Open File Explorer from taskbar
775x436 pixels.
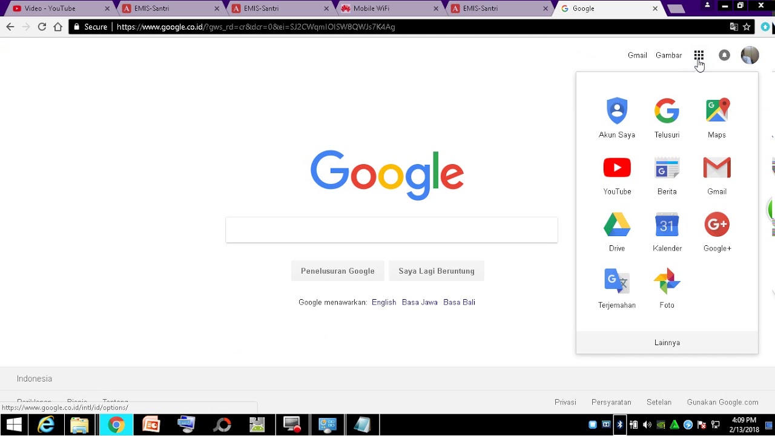coord(80,425)
